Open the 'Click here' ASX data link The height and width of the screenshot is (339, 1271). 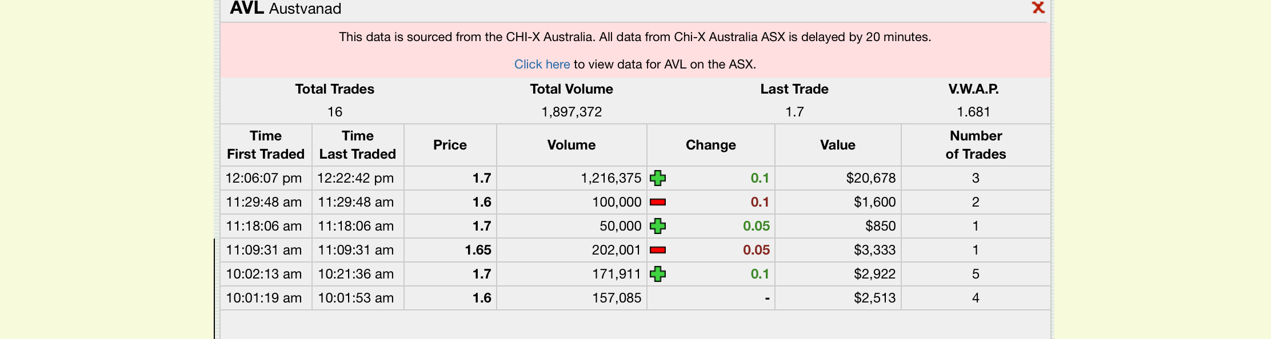point(542,64)
